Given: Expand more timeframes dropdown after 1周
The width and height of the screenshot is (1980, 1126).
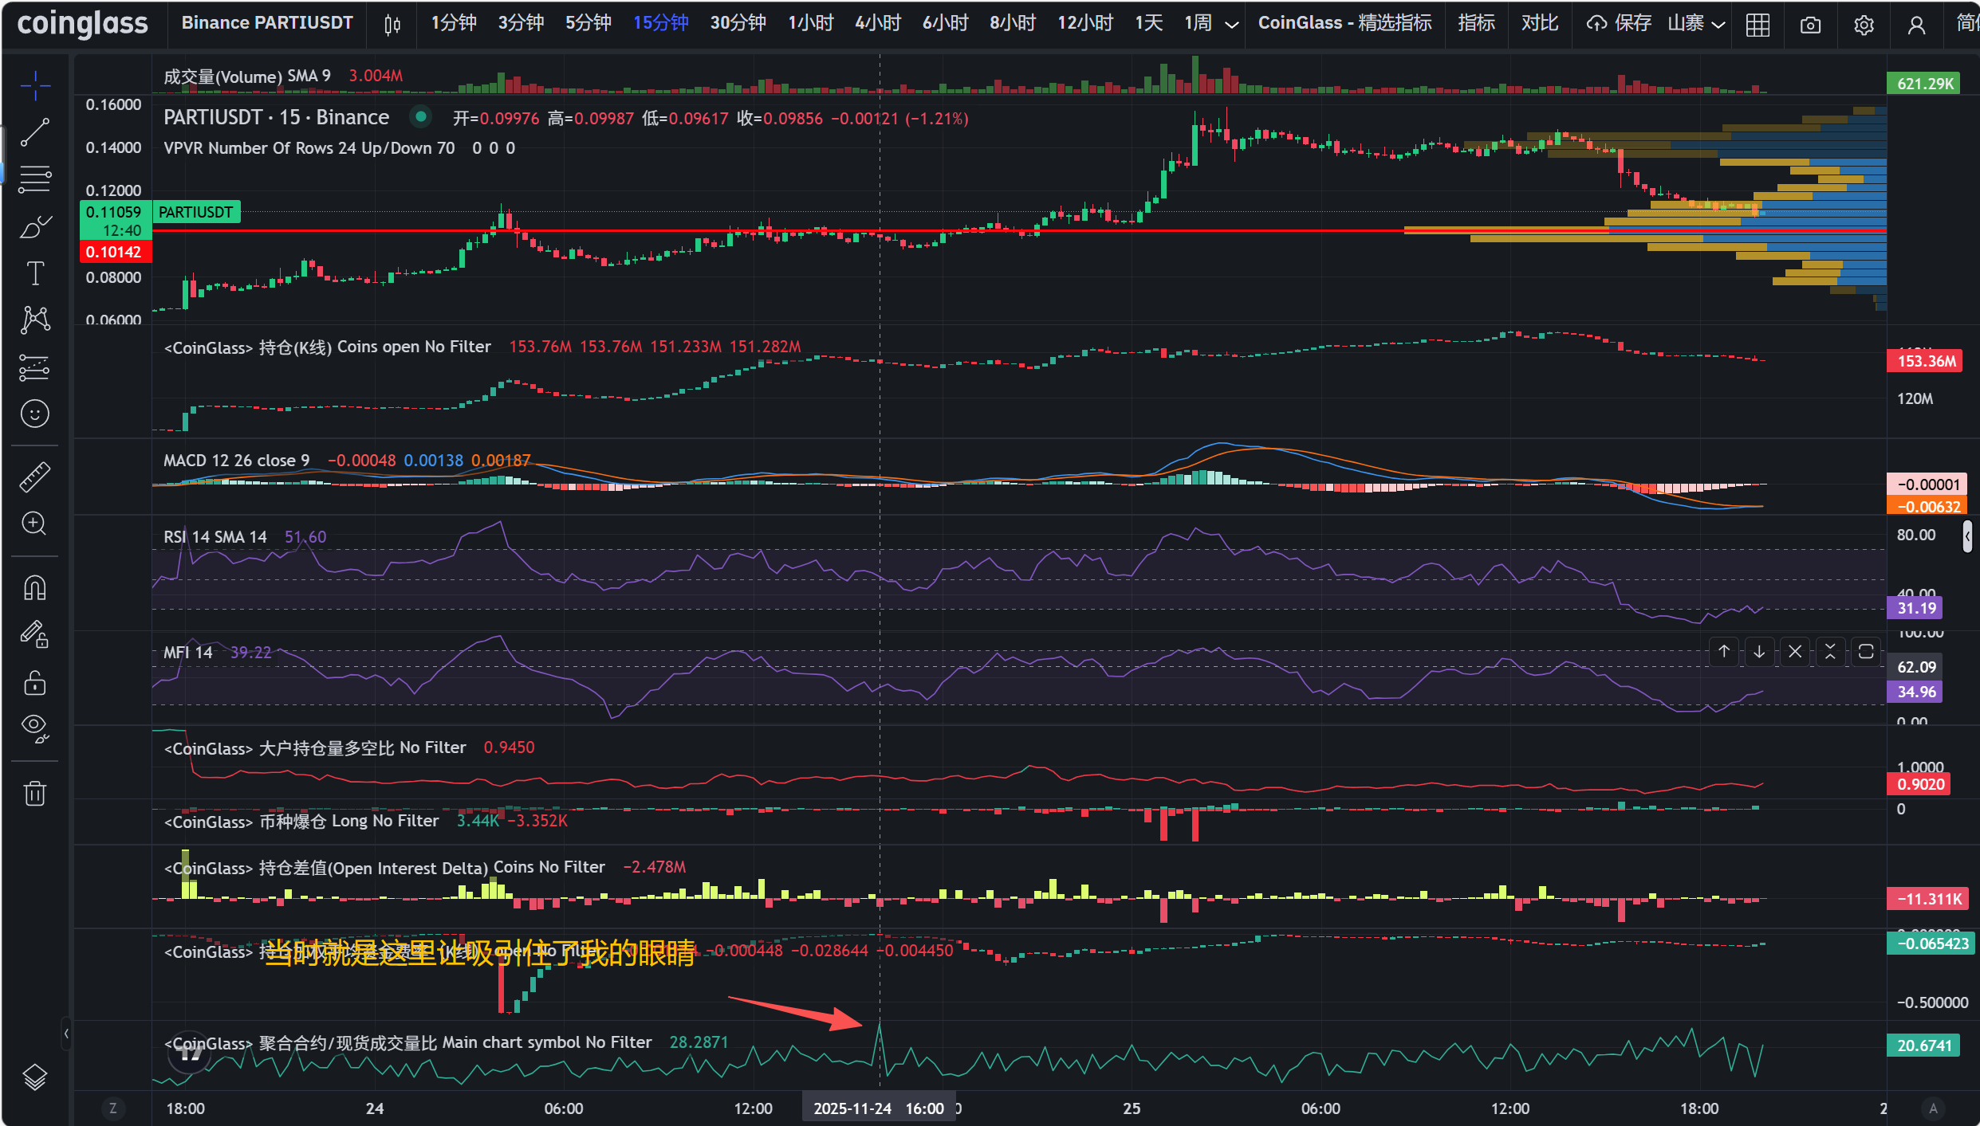Looking at the screenshot, I should pyautogui.click(x=1231, y=25).
